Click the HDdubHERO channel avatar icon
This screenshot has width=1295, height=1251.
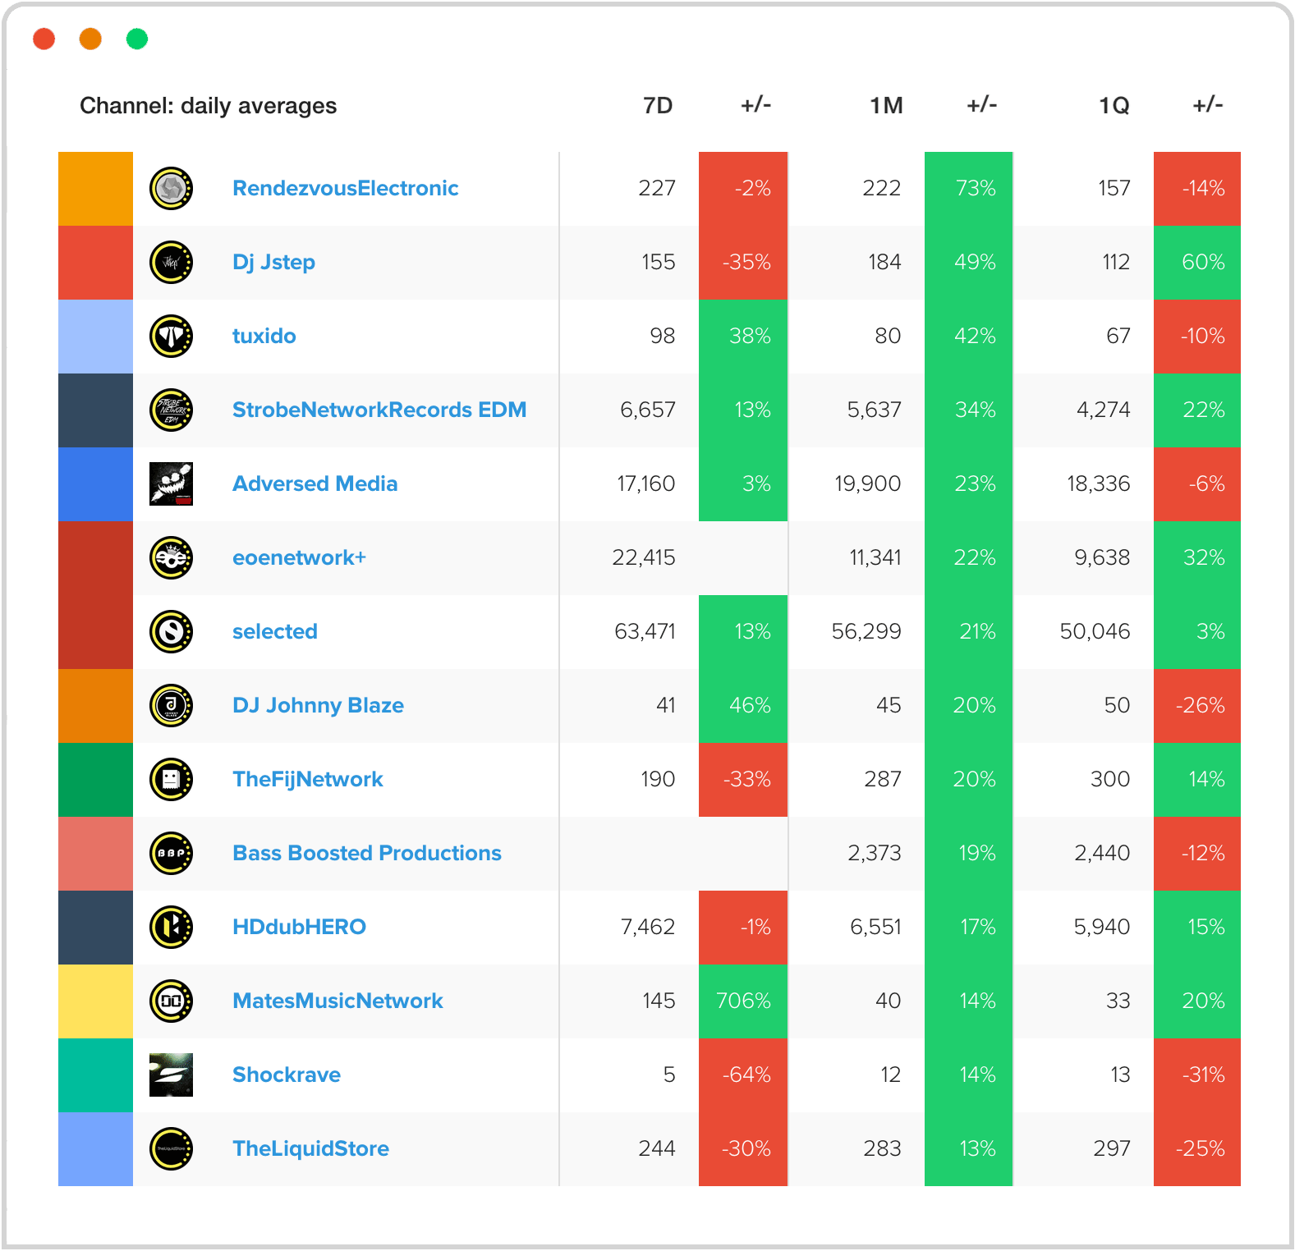click(x=171, y=928)
